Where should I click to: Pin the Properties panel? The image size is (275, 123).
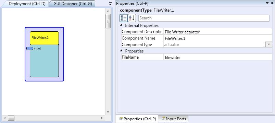tap(272, 3)
